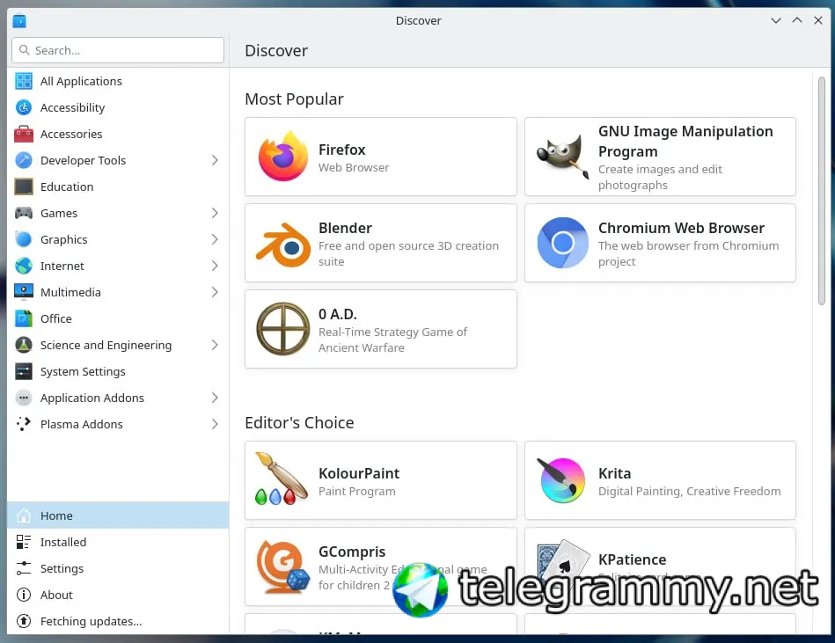This screenshot has width=835, height=643.
Task: Click the Plasma Addons icon
Action: click(x=24, y=424)
